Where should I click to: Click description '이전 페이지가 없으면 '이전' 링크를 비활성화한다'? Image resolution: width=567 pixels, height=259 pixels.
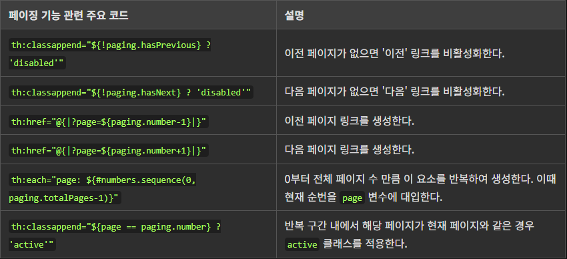pyautogui.click(x=394, y=54)
